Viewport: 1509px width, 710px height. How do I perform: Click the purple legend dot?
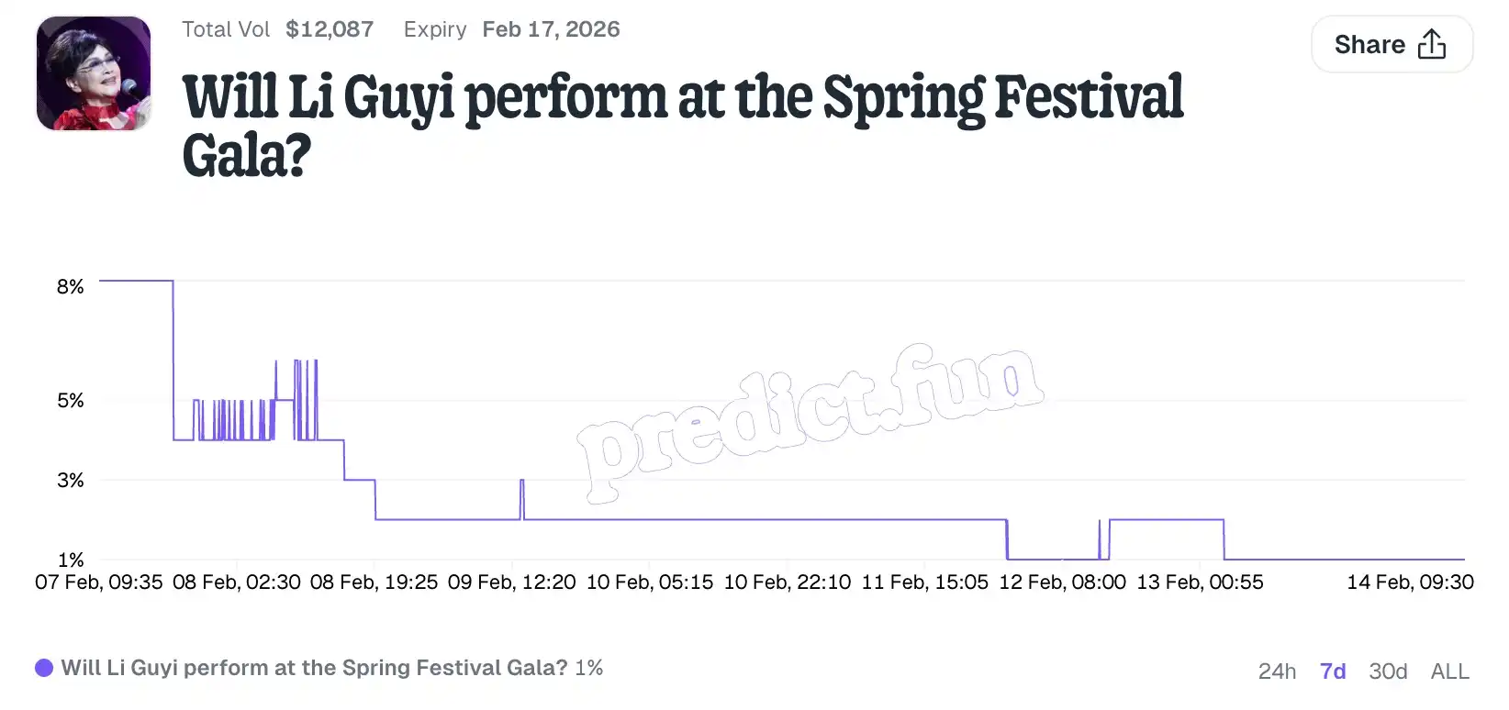pos(44,668)
